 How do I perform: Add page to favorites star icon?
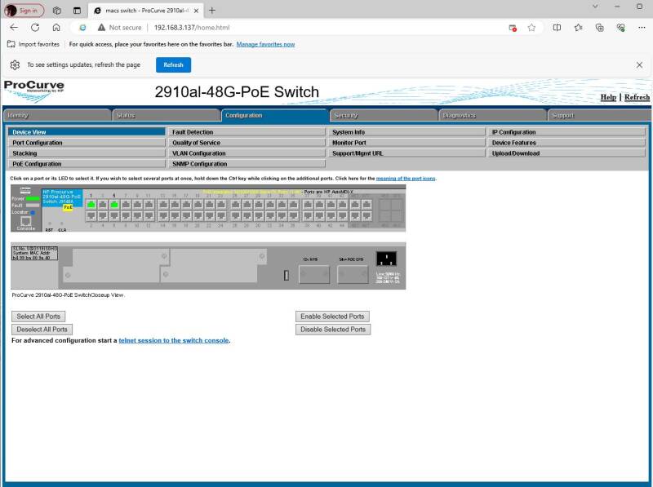(x=531, y=28)
